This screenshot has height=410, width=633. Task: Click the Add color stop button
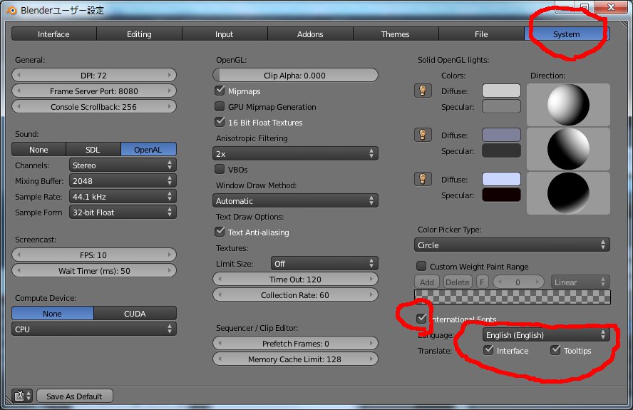[427, 282]
